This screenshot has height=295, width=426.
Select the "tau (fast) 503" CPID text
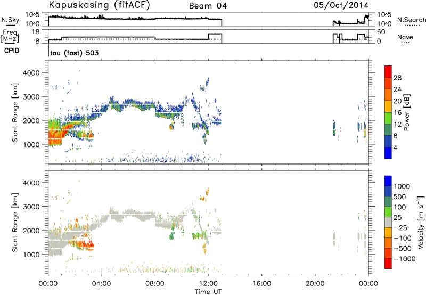75,53
